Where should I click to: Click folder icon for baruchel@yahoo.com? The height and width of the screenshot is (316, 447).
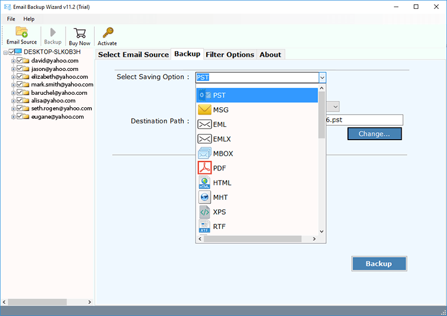pyautogui.click(x=26, y=92)
